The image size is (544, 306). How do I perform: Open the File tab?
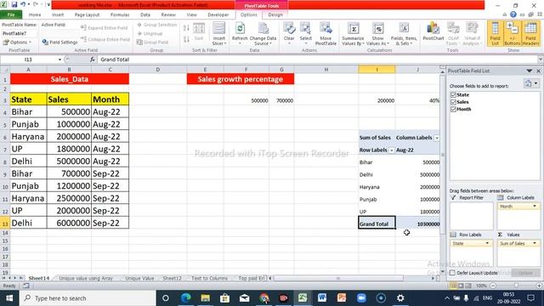[11, 14]
